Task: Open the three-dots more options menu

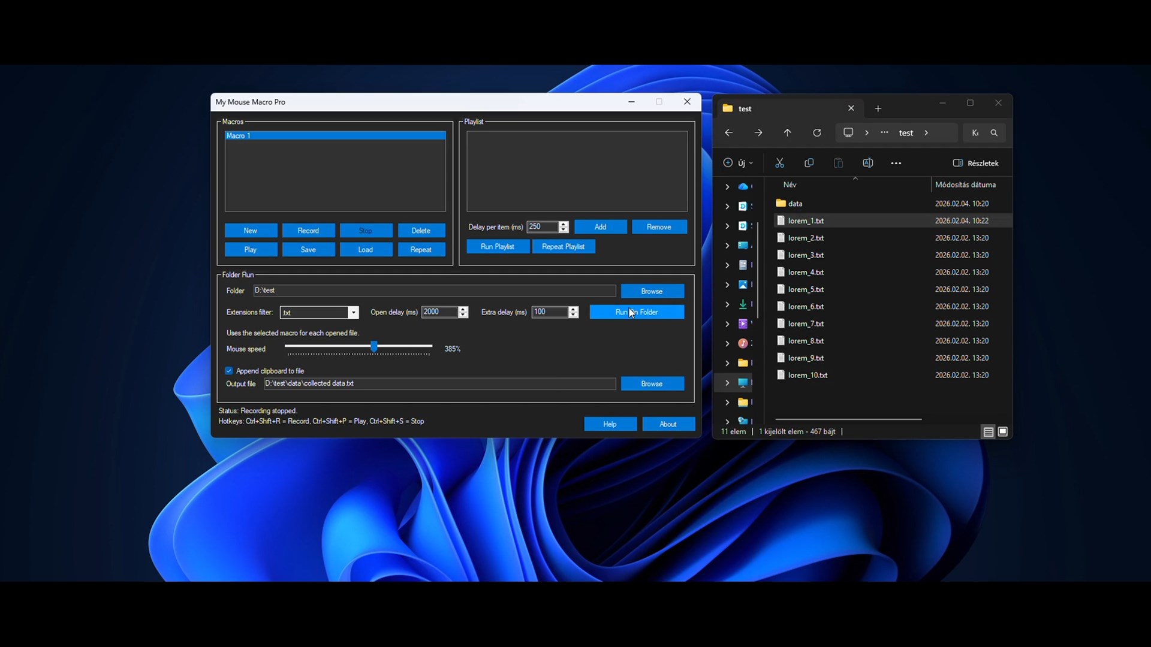Action: click(896, 163)
